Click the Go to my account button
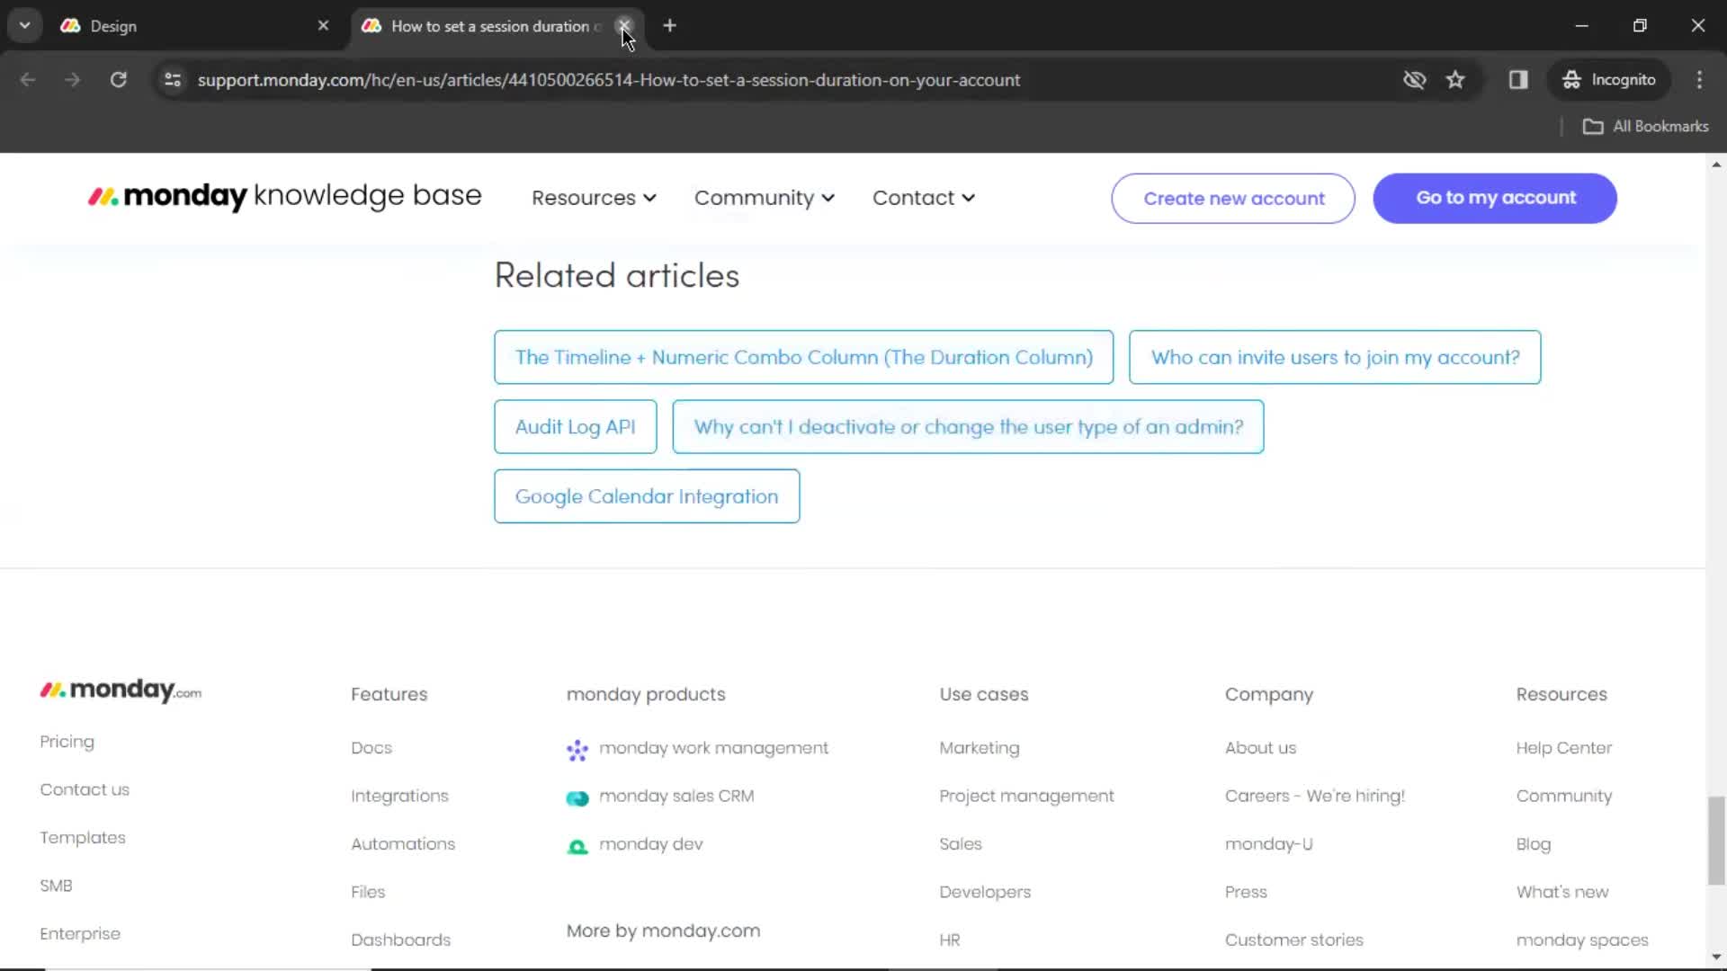This screenshot has width=1727, height=971. click(1496, 197)
